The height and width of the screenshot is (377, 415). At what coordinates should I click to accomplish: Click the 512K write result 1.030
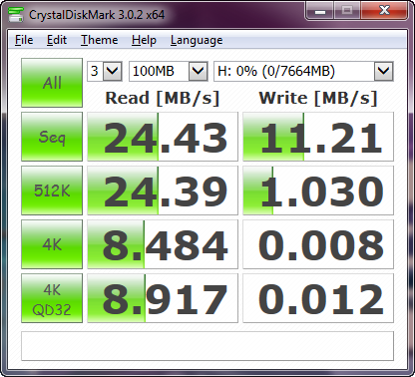[318, 190]
